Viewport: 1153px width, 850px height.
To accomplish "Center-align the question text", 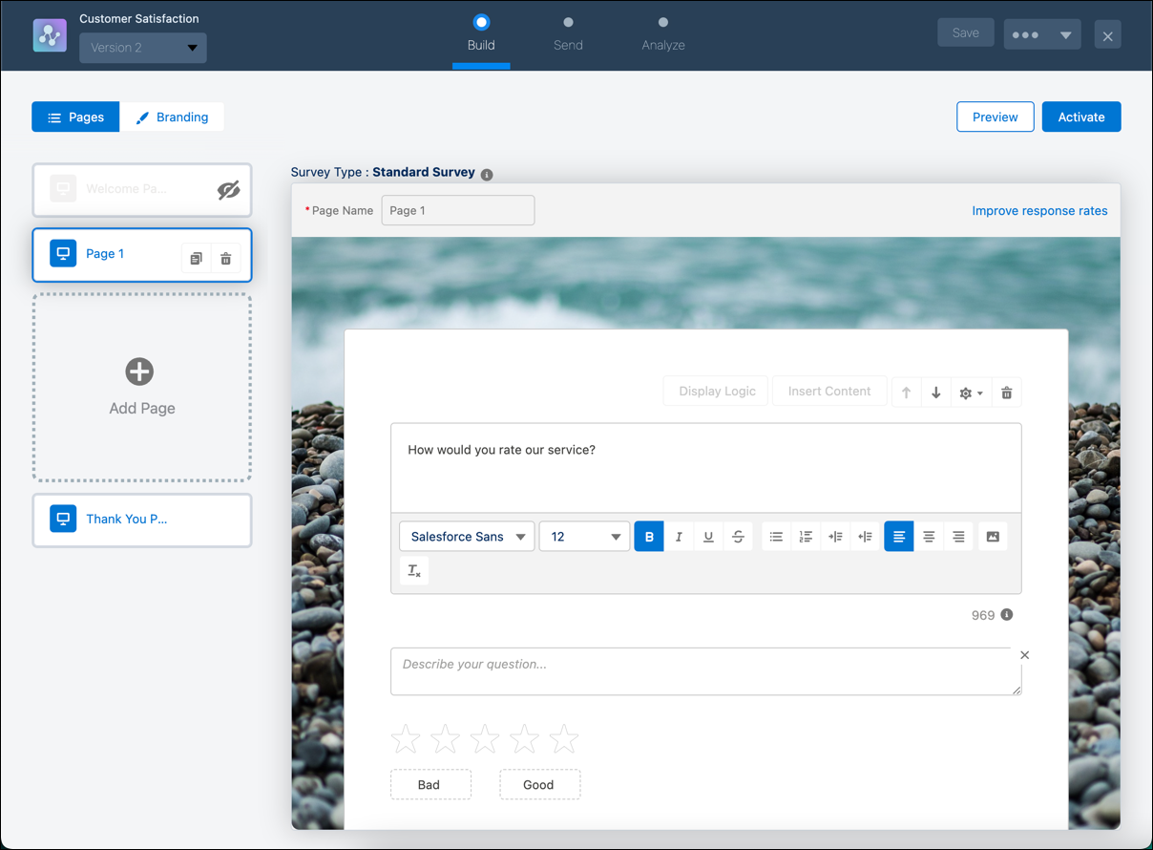I will [x=928, y=536].
